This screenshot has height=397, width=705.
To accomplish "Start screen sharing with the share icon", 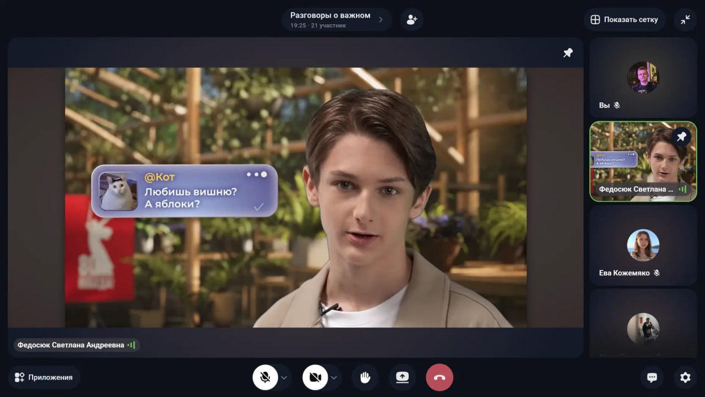I will pyautogui.click(x=402, y=377).
